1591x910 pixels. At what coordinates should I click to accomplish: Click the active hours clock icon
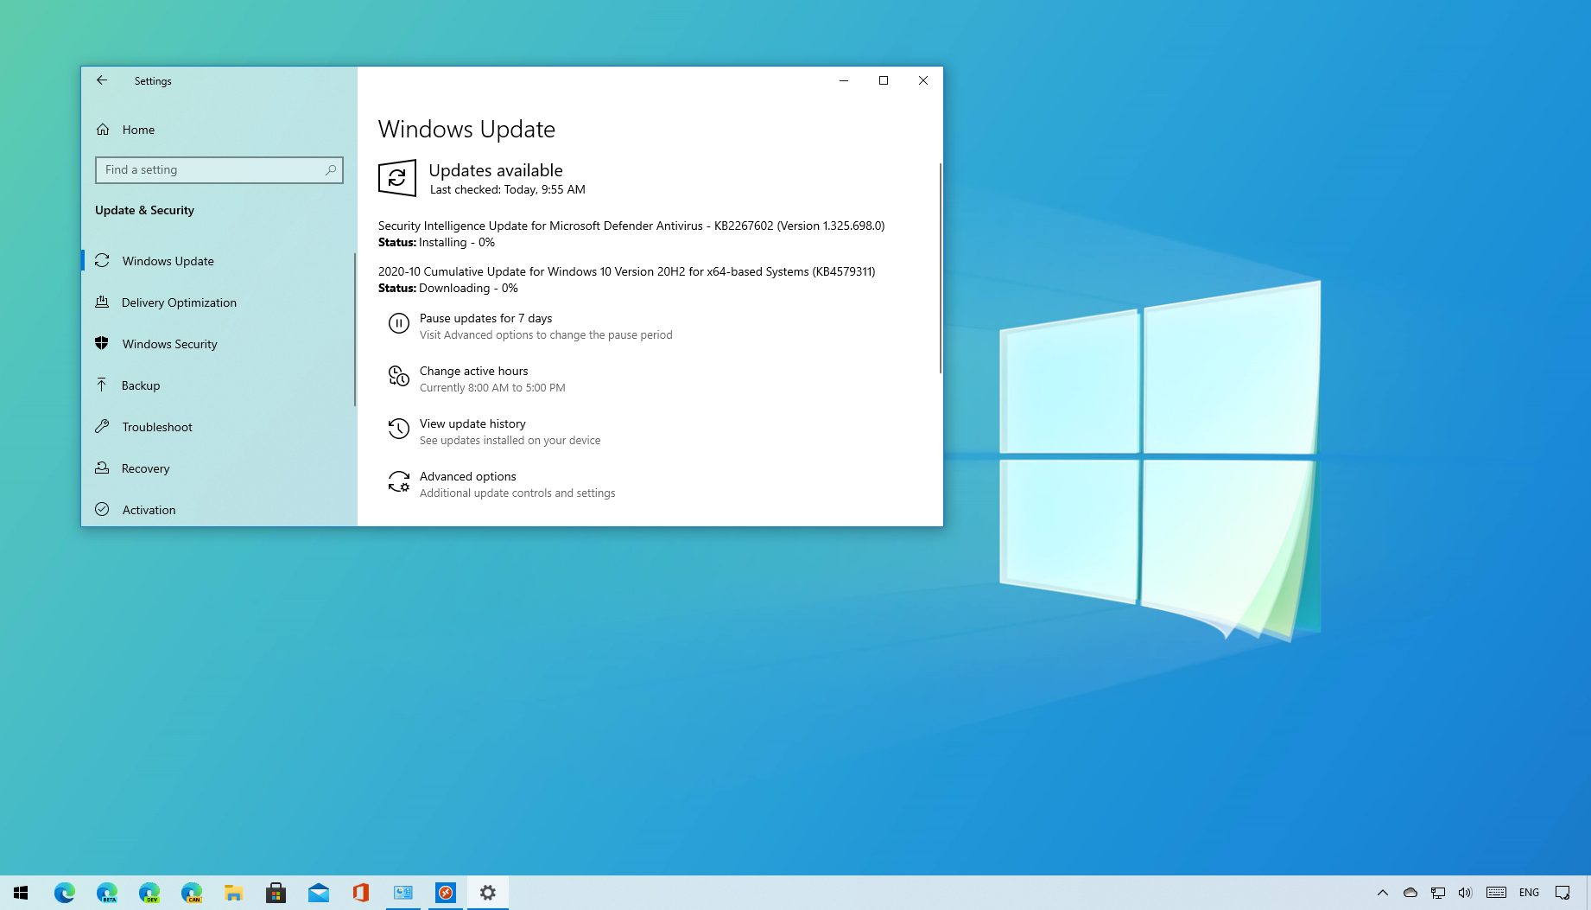(x=398, y=376)
